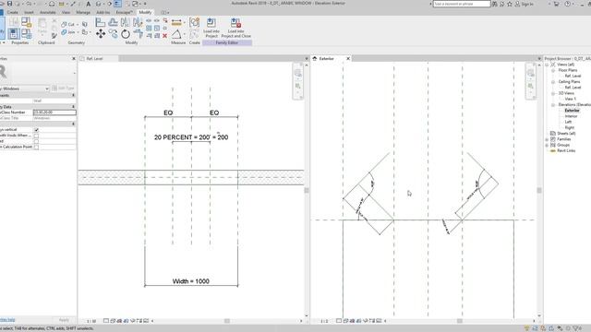Click the Apply button in Properties

[64, 320]
